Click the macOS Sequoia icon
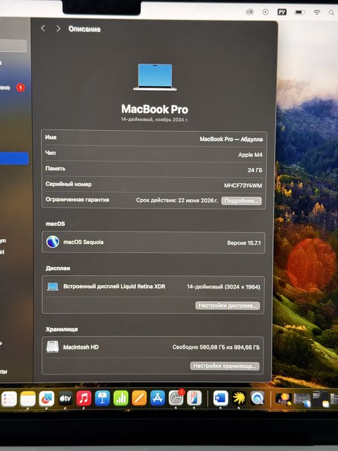 [53, 242]
